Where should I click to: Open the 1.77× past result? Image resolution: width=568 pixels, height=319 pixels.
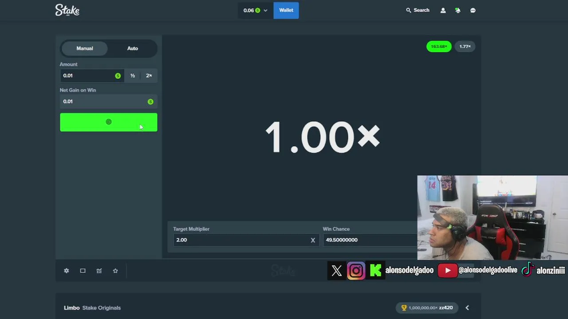465,47
